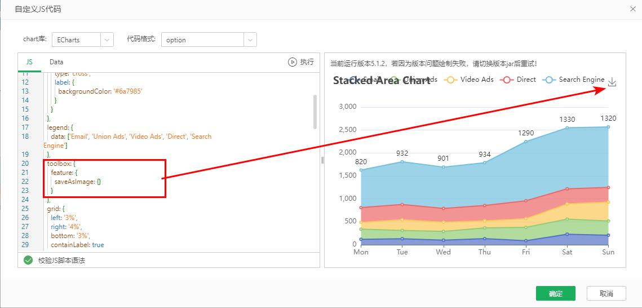Download chart as image via save icon
This screenshot has width=642, height=308.
pos(612,82)
